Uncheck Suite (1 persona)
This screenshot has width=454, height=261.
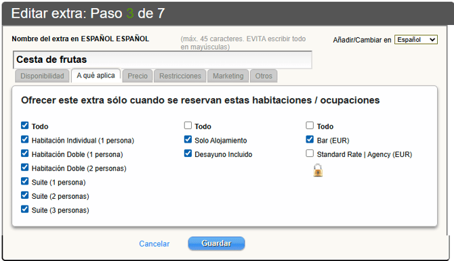25,181
